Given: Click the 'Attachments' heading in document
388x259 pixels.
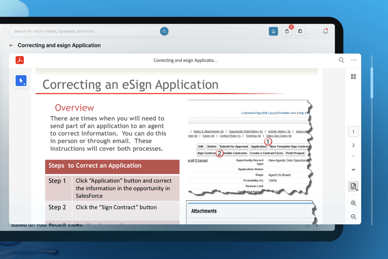Looking at the screenshot, I should point(204,211).
